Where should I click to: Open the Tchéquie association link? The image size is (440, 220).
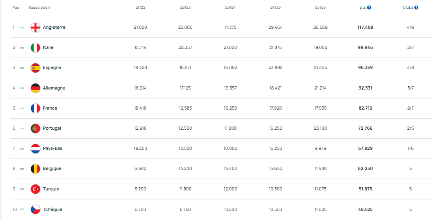coord(52,209)
